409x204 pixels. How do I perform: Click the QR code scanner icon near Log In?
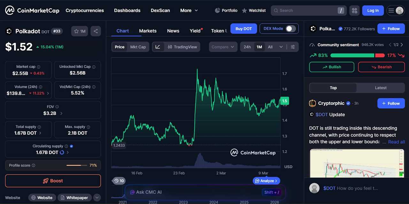click(354, 10)
